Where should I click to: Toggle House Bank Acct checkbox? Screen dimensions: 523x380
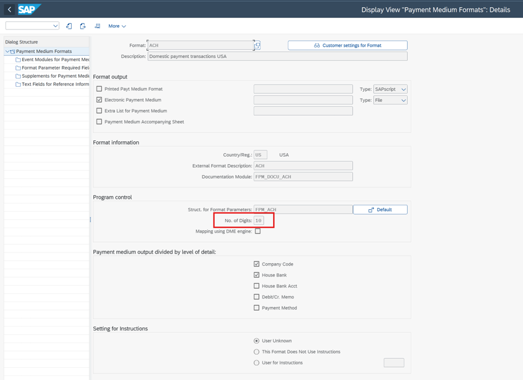click(256, 286)
